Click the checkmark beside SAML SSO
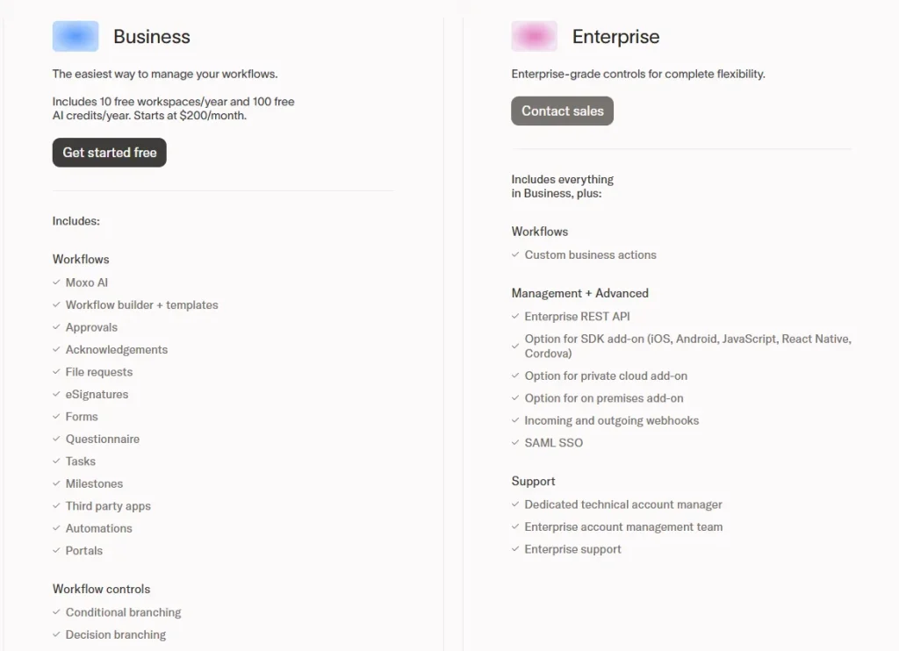The image size is (899, 651). pyautogui.click(x=514, y=443)
